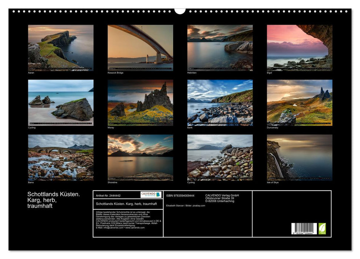This screenshot has width=360, height=259.
Task: Open the www.calvendo.com link
Action: (x=135, y=228)
